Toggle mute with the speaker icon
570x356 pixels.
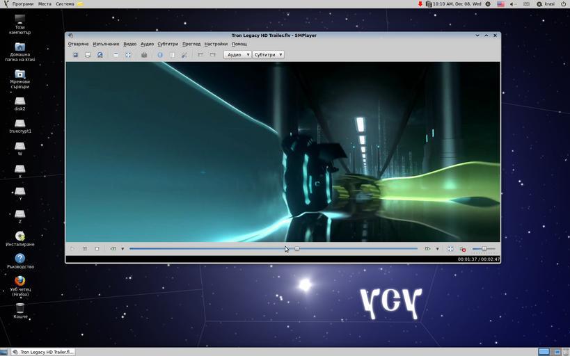[463, 249]
